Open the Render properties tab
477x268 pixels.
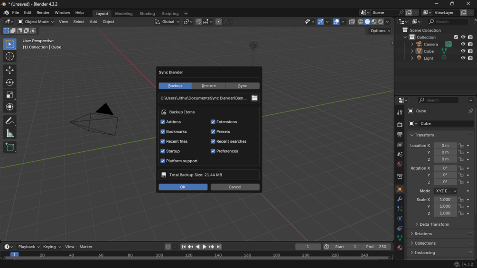[x=400, y=125]
